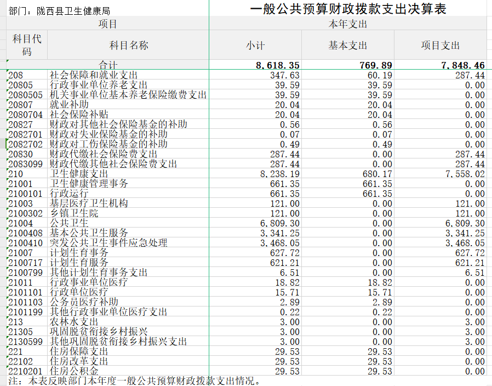
Task: Click the 卫生健康支出 row name
Action: click(79, 174)
